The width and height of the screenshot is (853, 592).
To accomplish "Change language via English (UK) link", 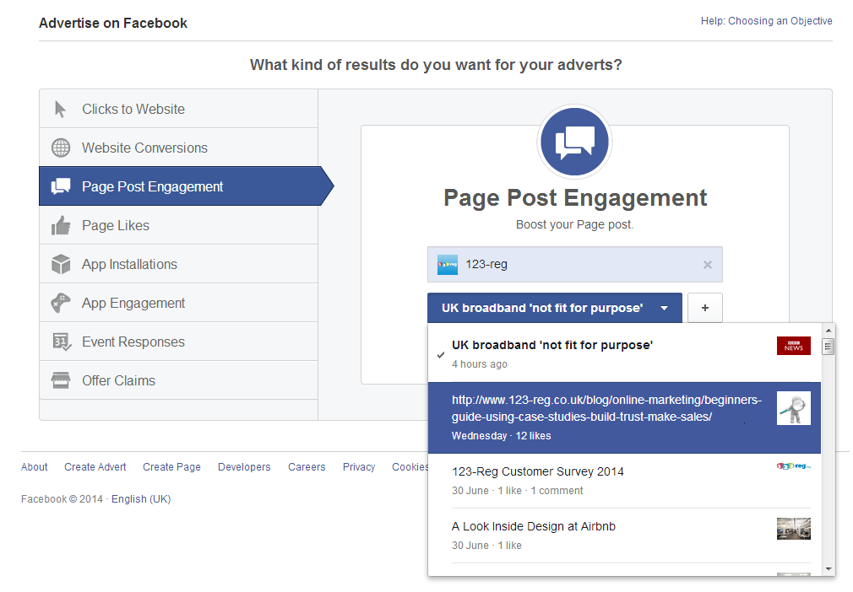I will (141, 499).
